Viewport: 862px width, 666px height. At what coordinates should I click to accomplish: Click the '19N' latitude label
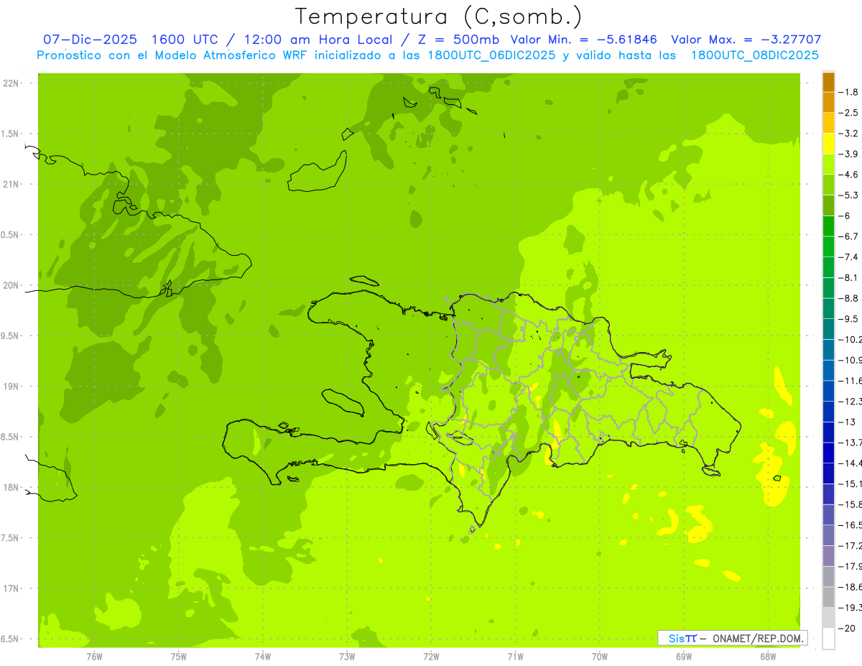pyautogui.click(x=12, y=387)
